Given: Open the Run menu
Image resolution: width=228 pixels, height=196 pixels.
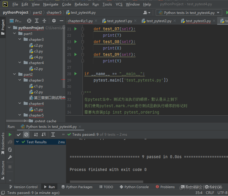Looking at the screenshot, I should pos(96,4).
